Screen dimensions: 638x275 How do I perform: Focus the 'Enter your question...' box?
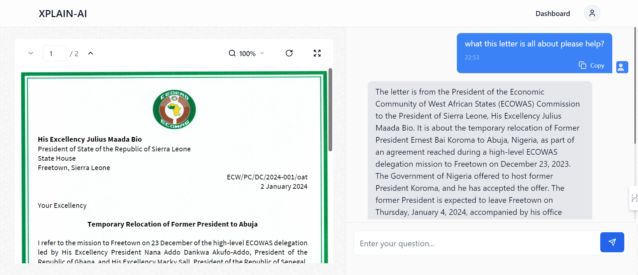pos(477,243)
